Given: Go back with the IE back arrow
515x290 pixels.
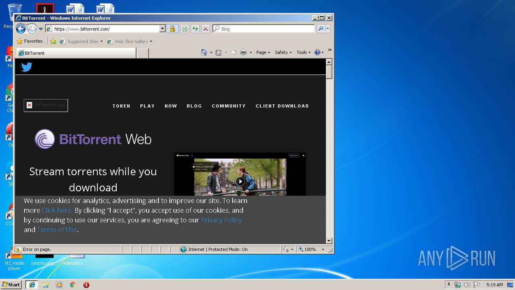Looking at the screenshot, I should [x=21, y=29].
